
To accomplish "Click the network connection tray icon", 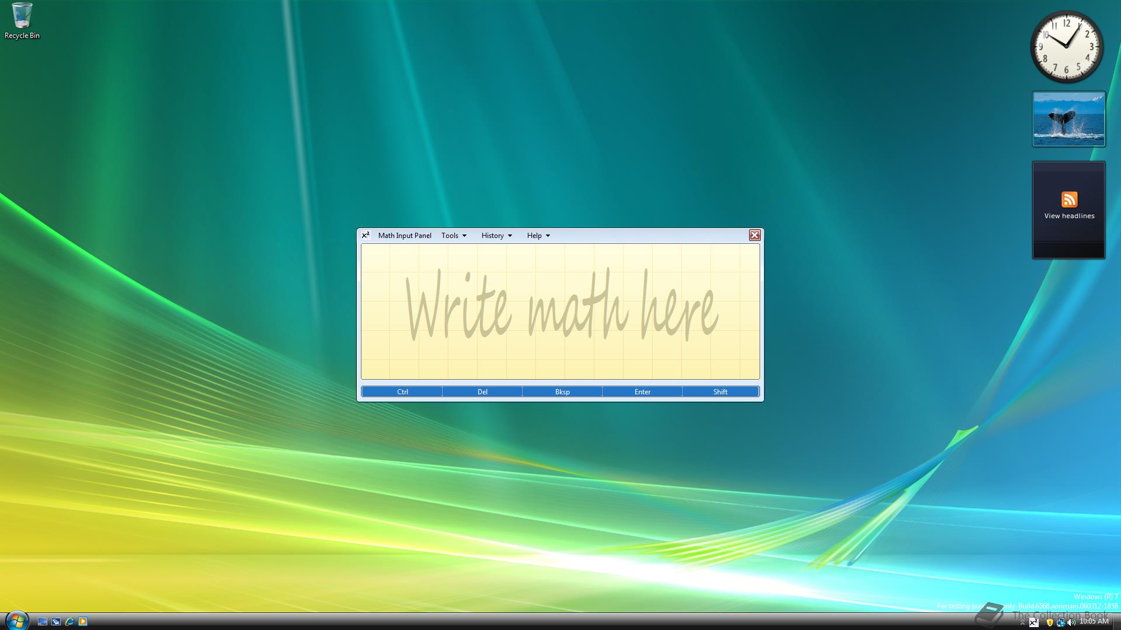I will 1060,622.
